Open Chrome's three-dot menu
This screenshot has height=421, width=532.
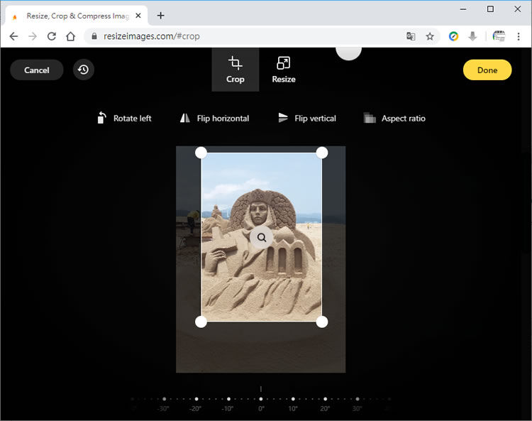coord(519,36)
